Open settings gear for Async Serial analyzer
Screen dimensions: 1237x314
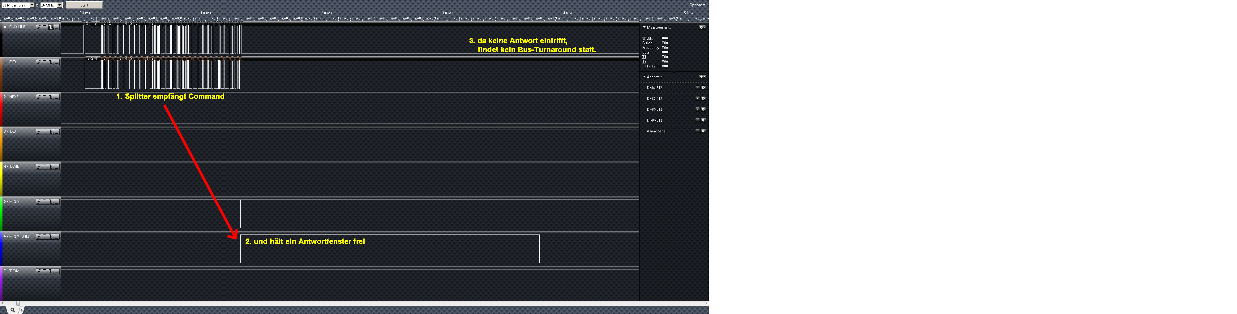704,131
